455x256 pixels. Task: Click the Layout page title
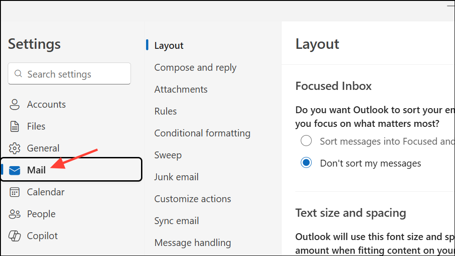point(317,44)
